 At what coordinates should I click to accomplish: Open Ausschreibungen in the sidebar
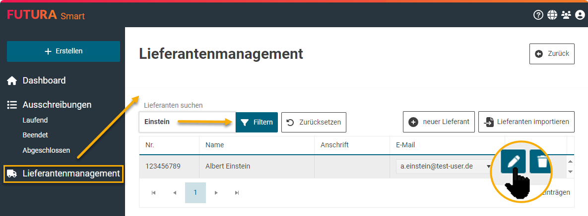click(x=57, y=105)
